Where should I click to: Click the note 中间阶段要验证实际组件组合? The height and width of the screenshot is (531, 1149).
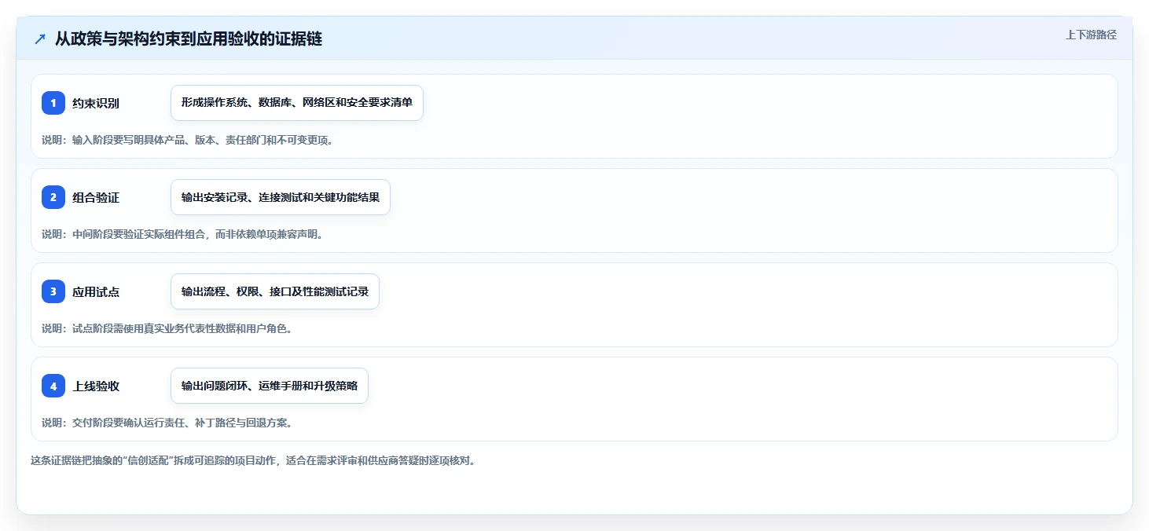point(182,234)
